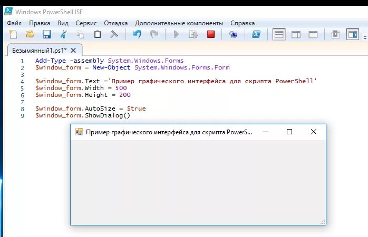Viewport: 368px width, 237px height.
Task: Open the Сервис menu
Action: tap(86, 23)
